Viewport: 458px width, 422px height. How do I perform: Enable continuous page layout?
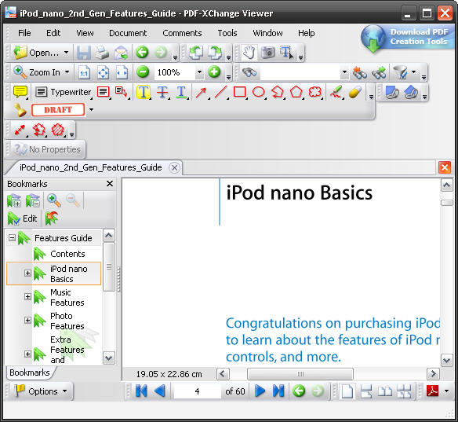click(366, 391)
